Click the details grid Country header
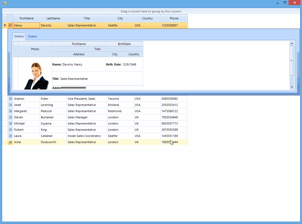 [134, 54]
